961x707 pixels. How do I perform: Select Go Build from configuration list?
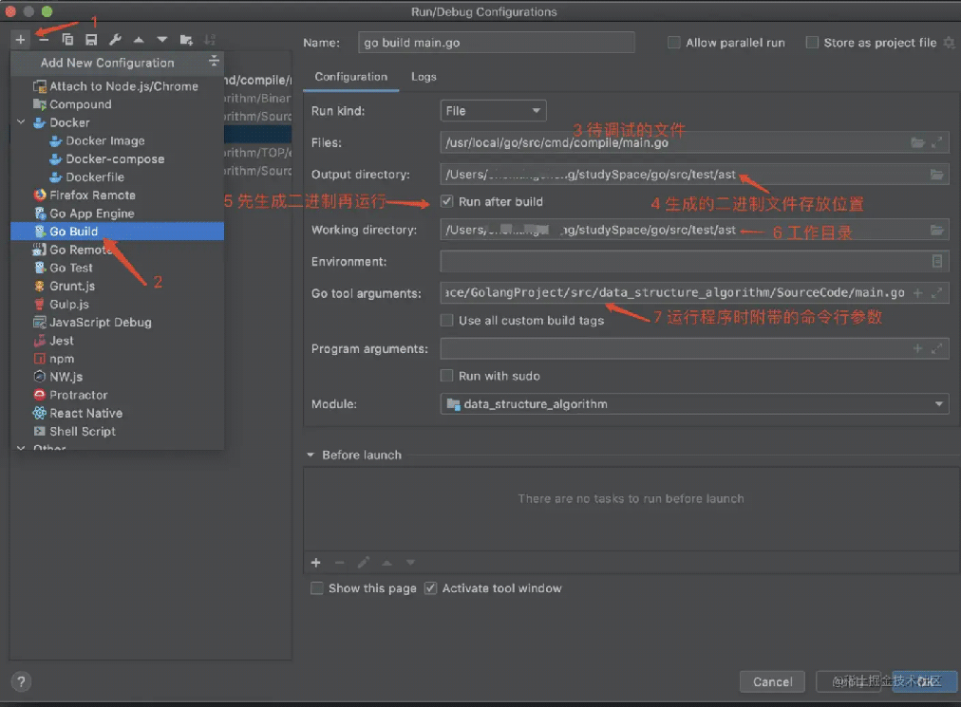click(73, 232)
